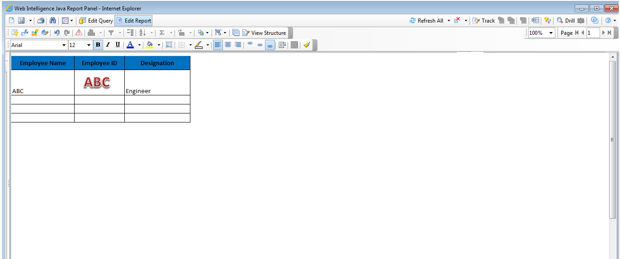
Task: Switch to Edit Report mode
Action: pyautogui.click(x=133, y=21)
